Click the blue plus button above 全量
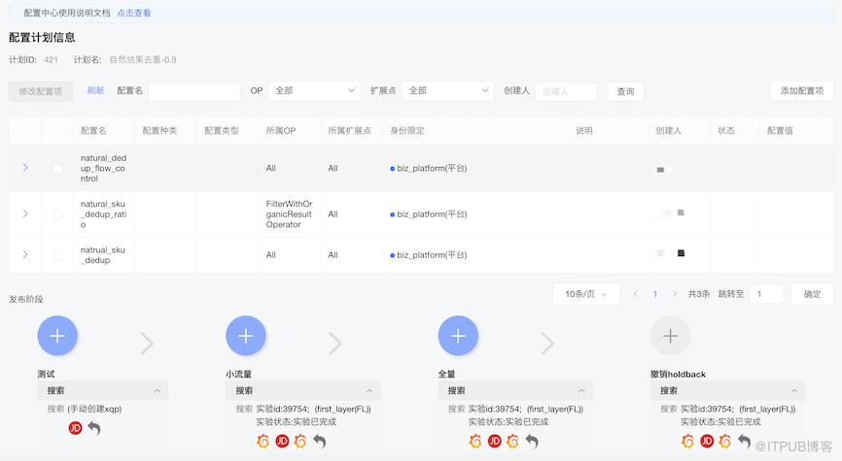This screenshot has height=461, width=842. [x=458, y=335]
